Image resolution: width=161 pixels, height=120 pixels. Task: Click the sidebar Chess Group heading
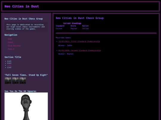pyautogui.click(x=24, y=19)
